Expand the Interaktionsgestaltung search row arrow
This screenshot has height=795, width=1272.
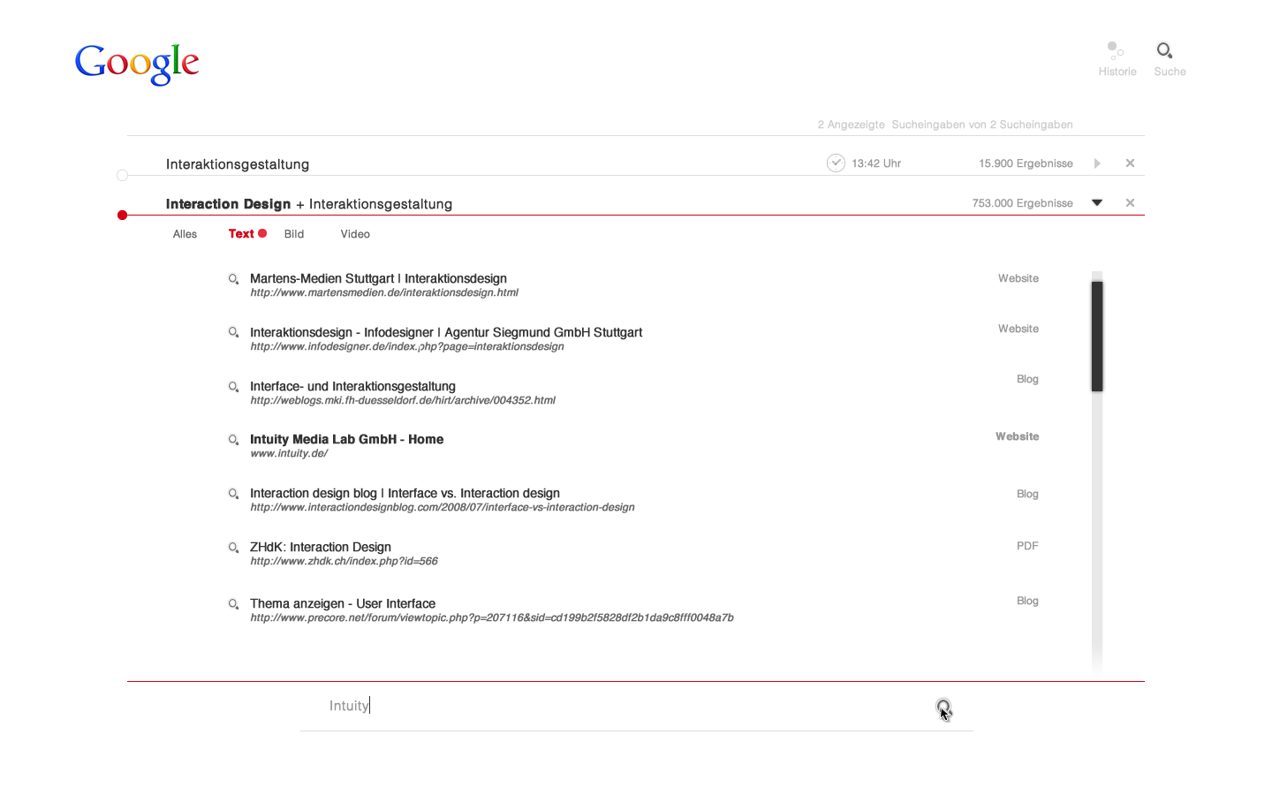click(1097, 163)
